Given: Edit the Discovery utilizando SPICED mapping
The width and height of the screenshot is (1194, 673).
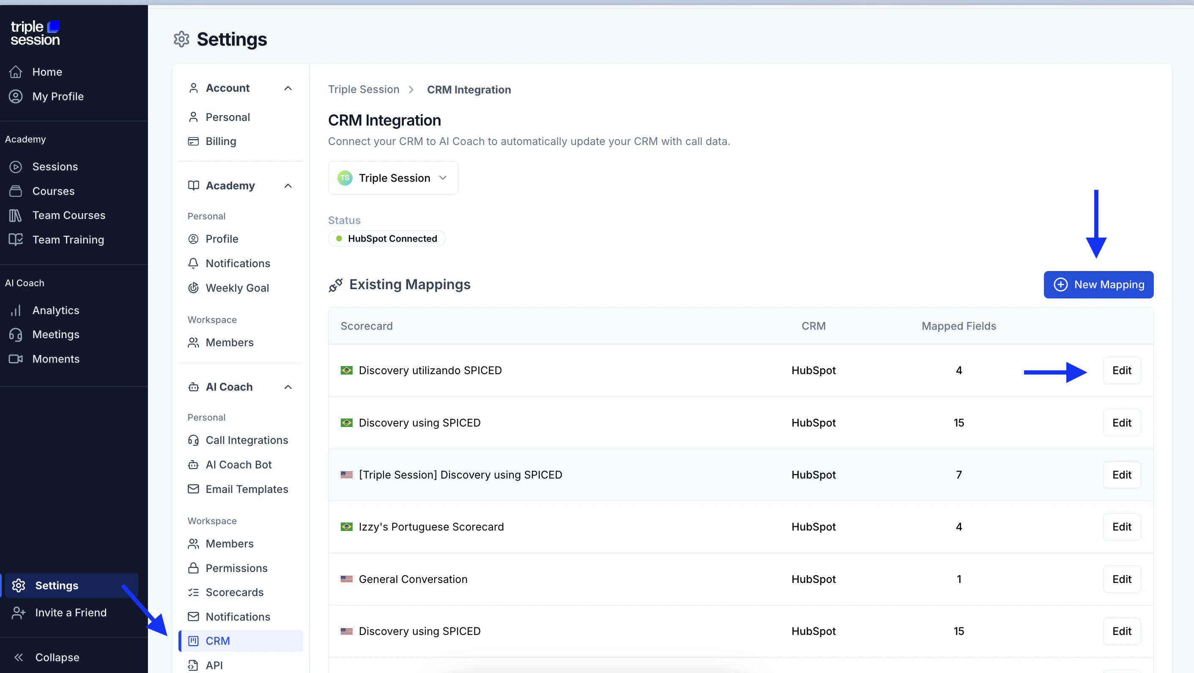Looking at the screenshot, I should point(1122,370).
